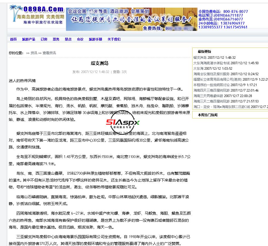Viewport: 268px width, 246px height.
Task: Click the 电话预订:(0898)66711877 text
Action: (221, 15)
